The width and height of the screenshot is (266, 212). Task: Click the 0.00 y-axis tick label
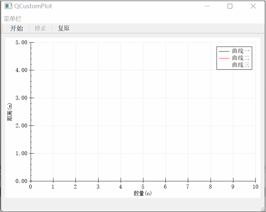point(21,181)
